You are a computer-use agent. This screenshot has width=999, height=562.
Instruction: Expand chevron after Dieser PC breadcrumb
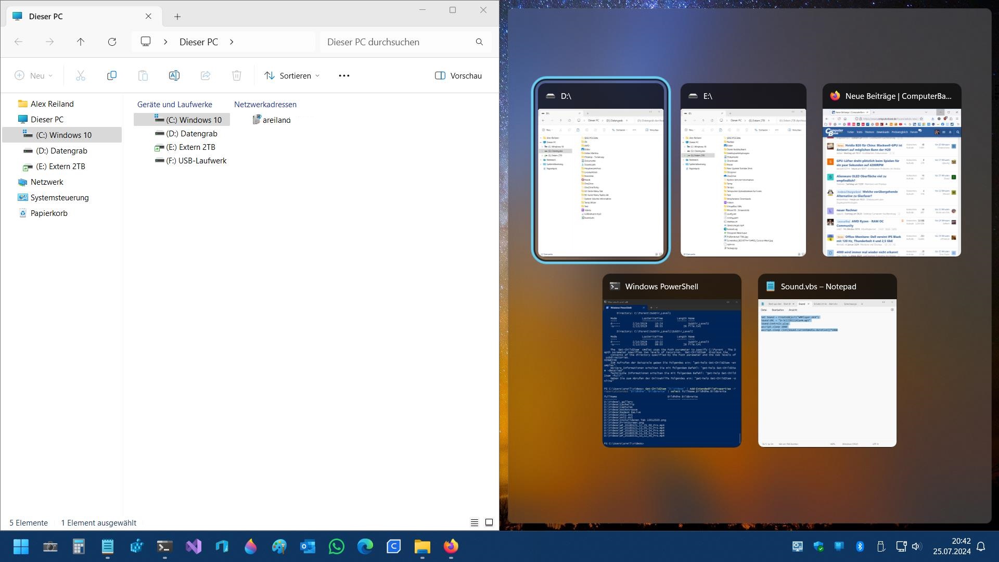[232, 42]
